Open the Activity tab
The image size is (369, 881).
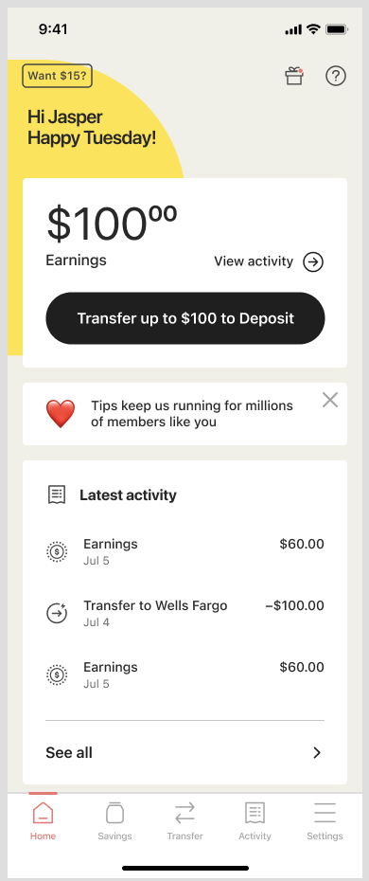[255, 821]
